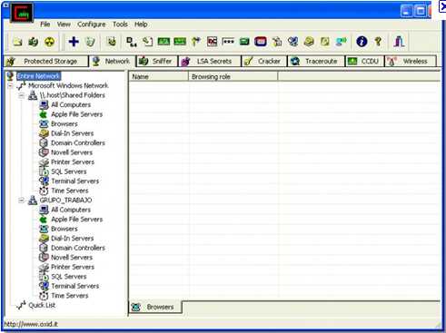
Task: Select Novell Servers under Shared Folders
Action: click(x=72, y=152)
